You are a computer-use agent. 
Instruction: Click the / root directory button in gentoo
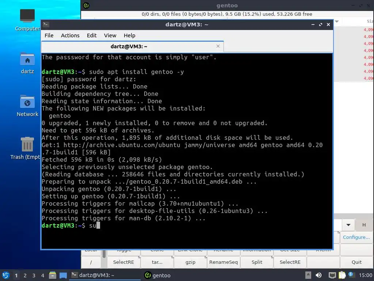pos(91,262)
